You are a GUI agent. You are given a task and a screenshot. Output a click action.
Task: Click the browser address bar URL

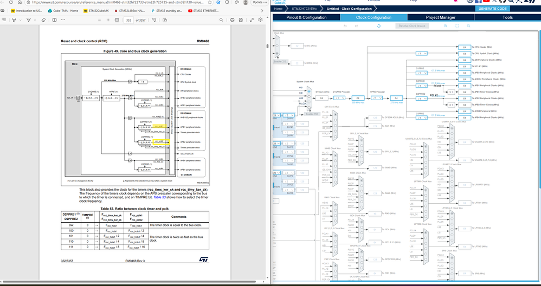click(x=117, y=2)
